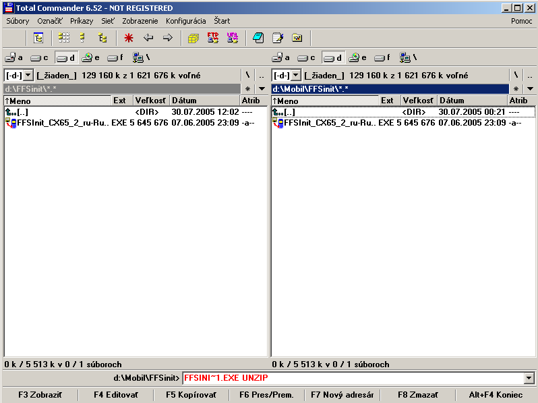The width and height of the screenshot is (538, 403).
Task: Click Alt+F4 Koniec button
Action: point(496,395)
